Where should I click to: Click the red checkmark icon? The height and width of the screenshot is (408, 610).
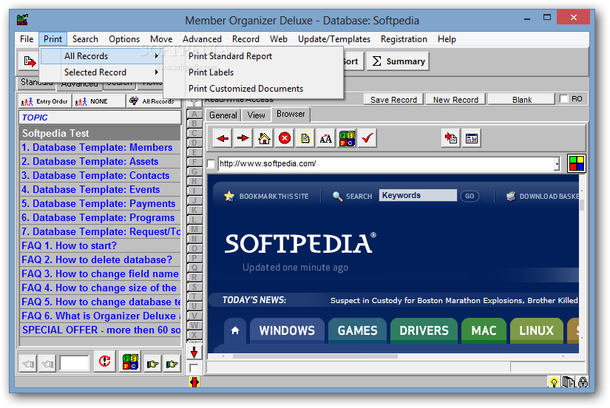[367, 138]
